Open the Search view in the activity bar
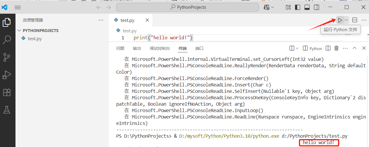 [x=7, y=40]
